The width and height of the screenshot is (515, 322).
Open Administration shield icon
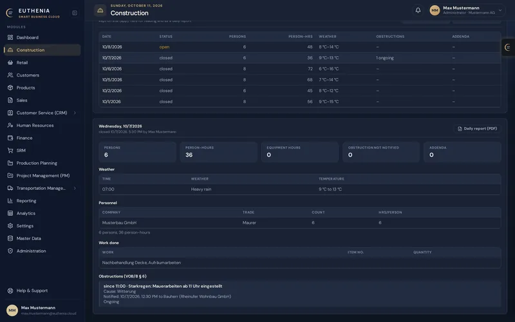pyautogui.click(x=10, y=251)
